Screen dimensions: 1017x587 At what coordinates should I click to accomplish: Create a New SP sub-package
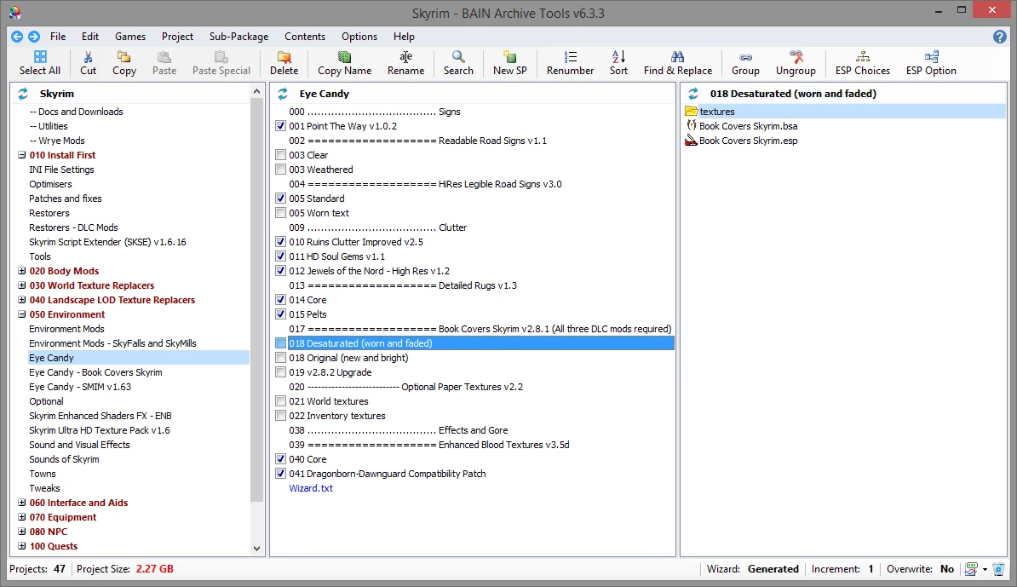pos(510,57)
